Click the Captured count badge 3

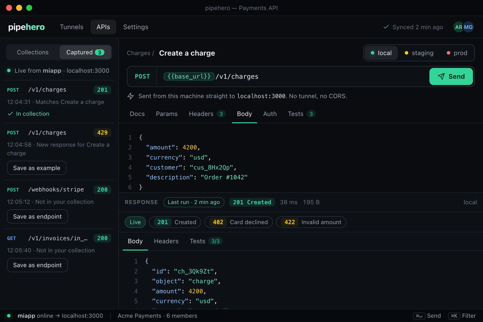click(x=100, y=52)
